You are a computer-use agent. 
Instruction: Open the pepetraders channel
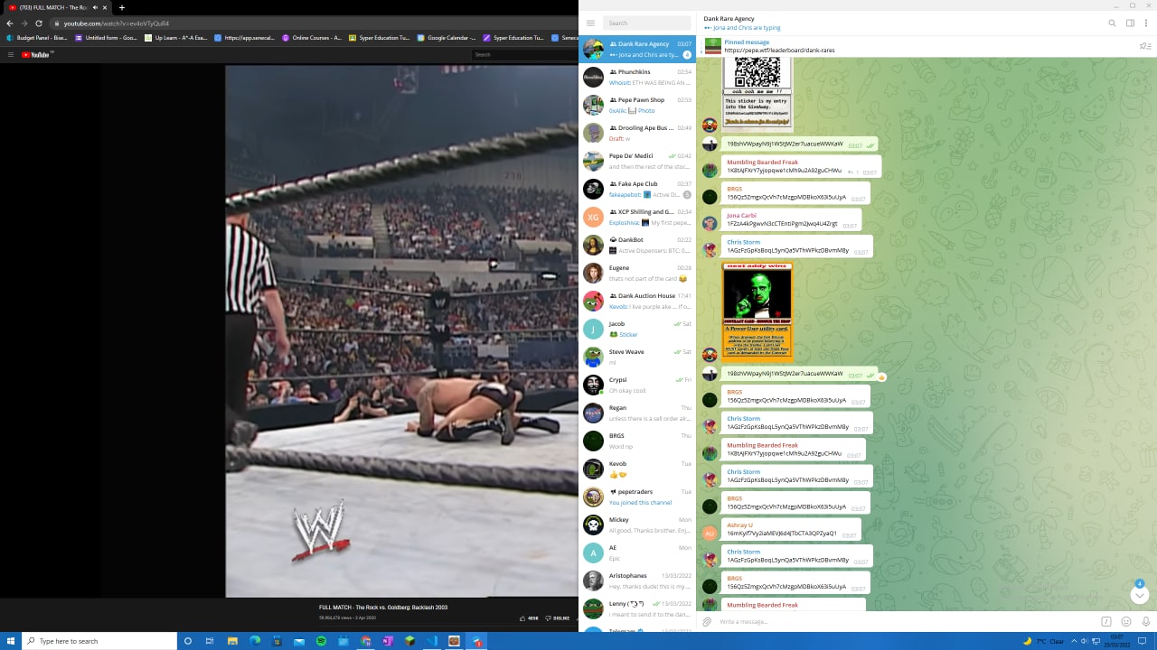point(637,497)
